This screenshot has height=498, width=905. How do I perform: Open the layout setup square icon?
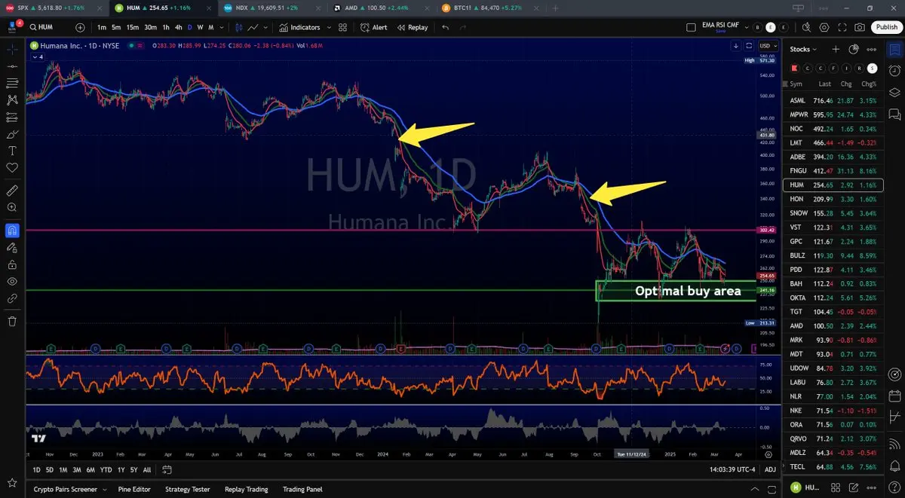(x=692, y=27)
